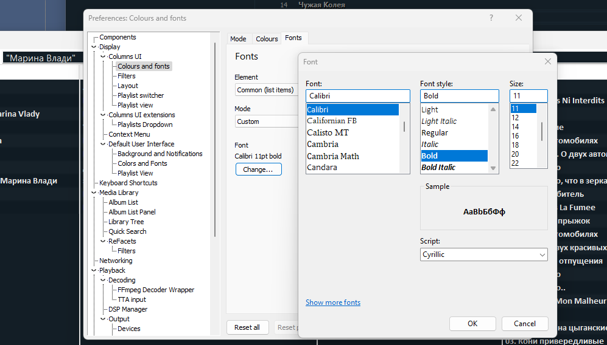The width and height of the screenshot is (607, 345).
Task: Click OK in the Font dialog
Action: pos(472,324)
